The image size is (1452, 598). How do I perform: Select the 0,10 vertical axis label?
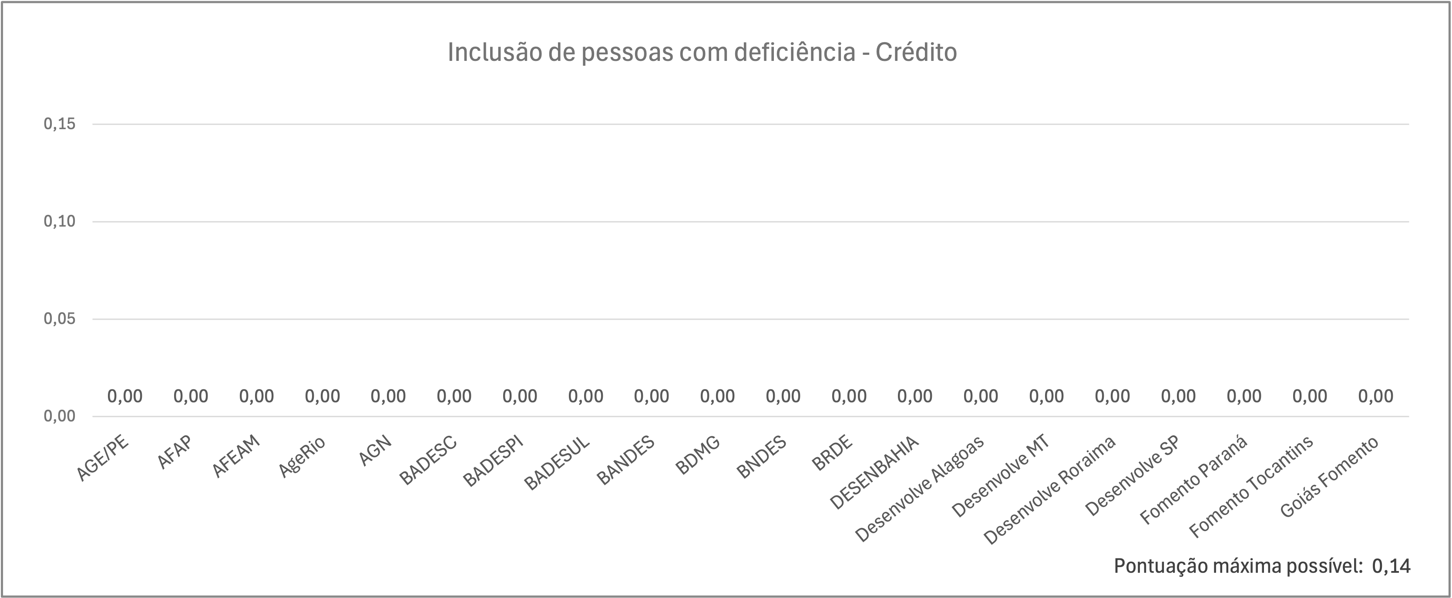pos(60,221)
